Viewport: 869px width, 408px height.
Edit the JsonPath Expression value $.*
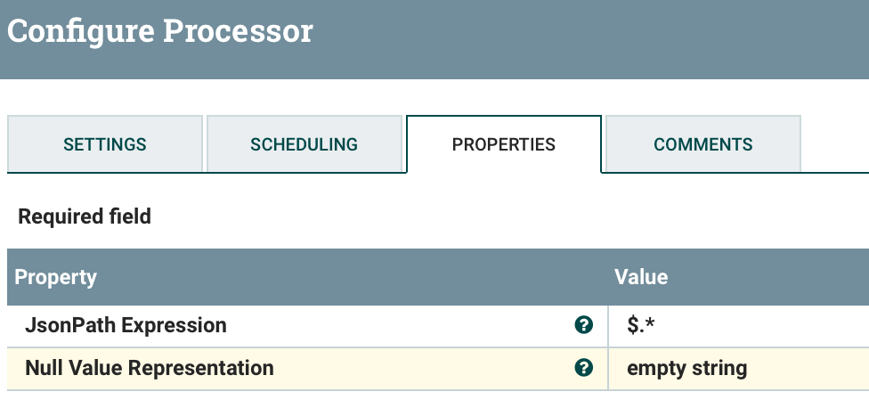[643, 326]
